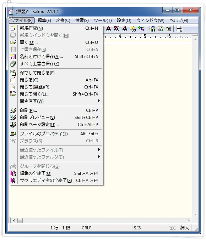Open common settings via the red wrench icon
Screen dimensions: 206x240
(x=168, y=29)
